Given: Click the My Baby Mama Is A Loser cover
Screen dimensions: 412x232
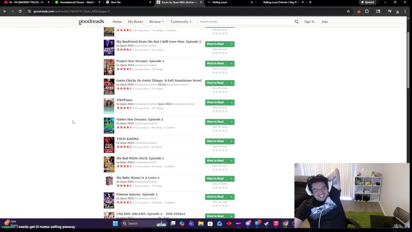Looking at the screenshot, I should 109,181.
